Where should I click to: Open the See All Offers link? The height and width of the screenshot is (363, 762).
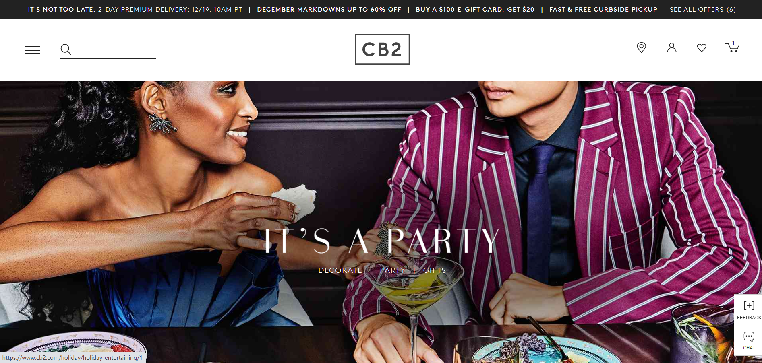703,9
